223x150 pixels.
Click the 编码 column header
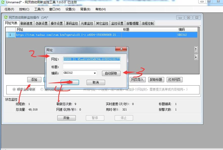187,29
